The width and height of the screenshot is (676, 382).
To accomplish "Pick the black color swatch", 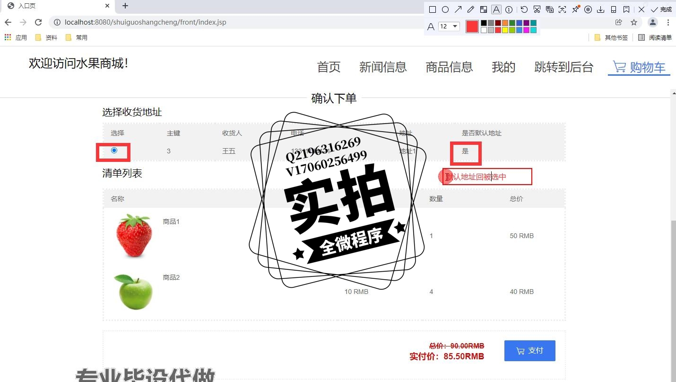I will (x=484, y=23).
